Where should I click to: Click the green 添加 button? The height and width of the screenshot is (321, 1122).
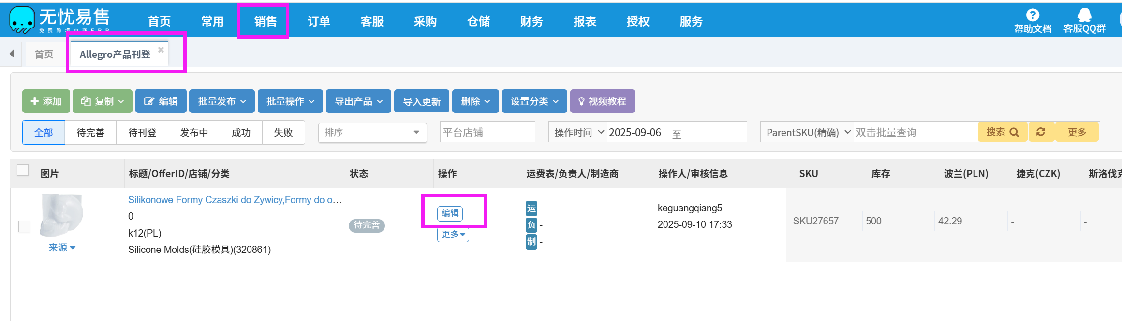(46, 101)
